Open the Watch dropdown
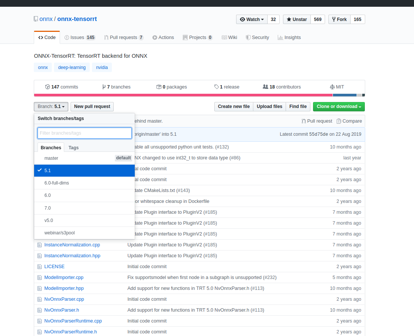 pos(251,19)
